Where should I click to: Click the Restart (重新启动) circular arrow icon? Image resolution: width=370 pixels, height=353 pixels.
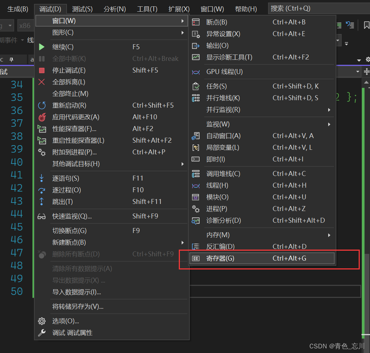tap(42, 105)
